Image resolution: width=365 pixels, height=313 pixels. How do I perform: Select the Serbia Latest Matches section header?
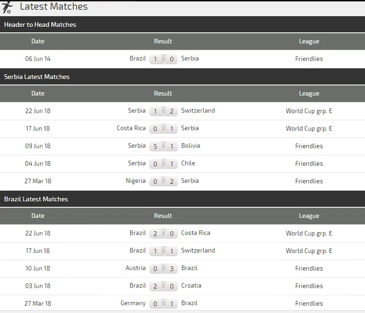pos(37,77)
